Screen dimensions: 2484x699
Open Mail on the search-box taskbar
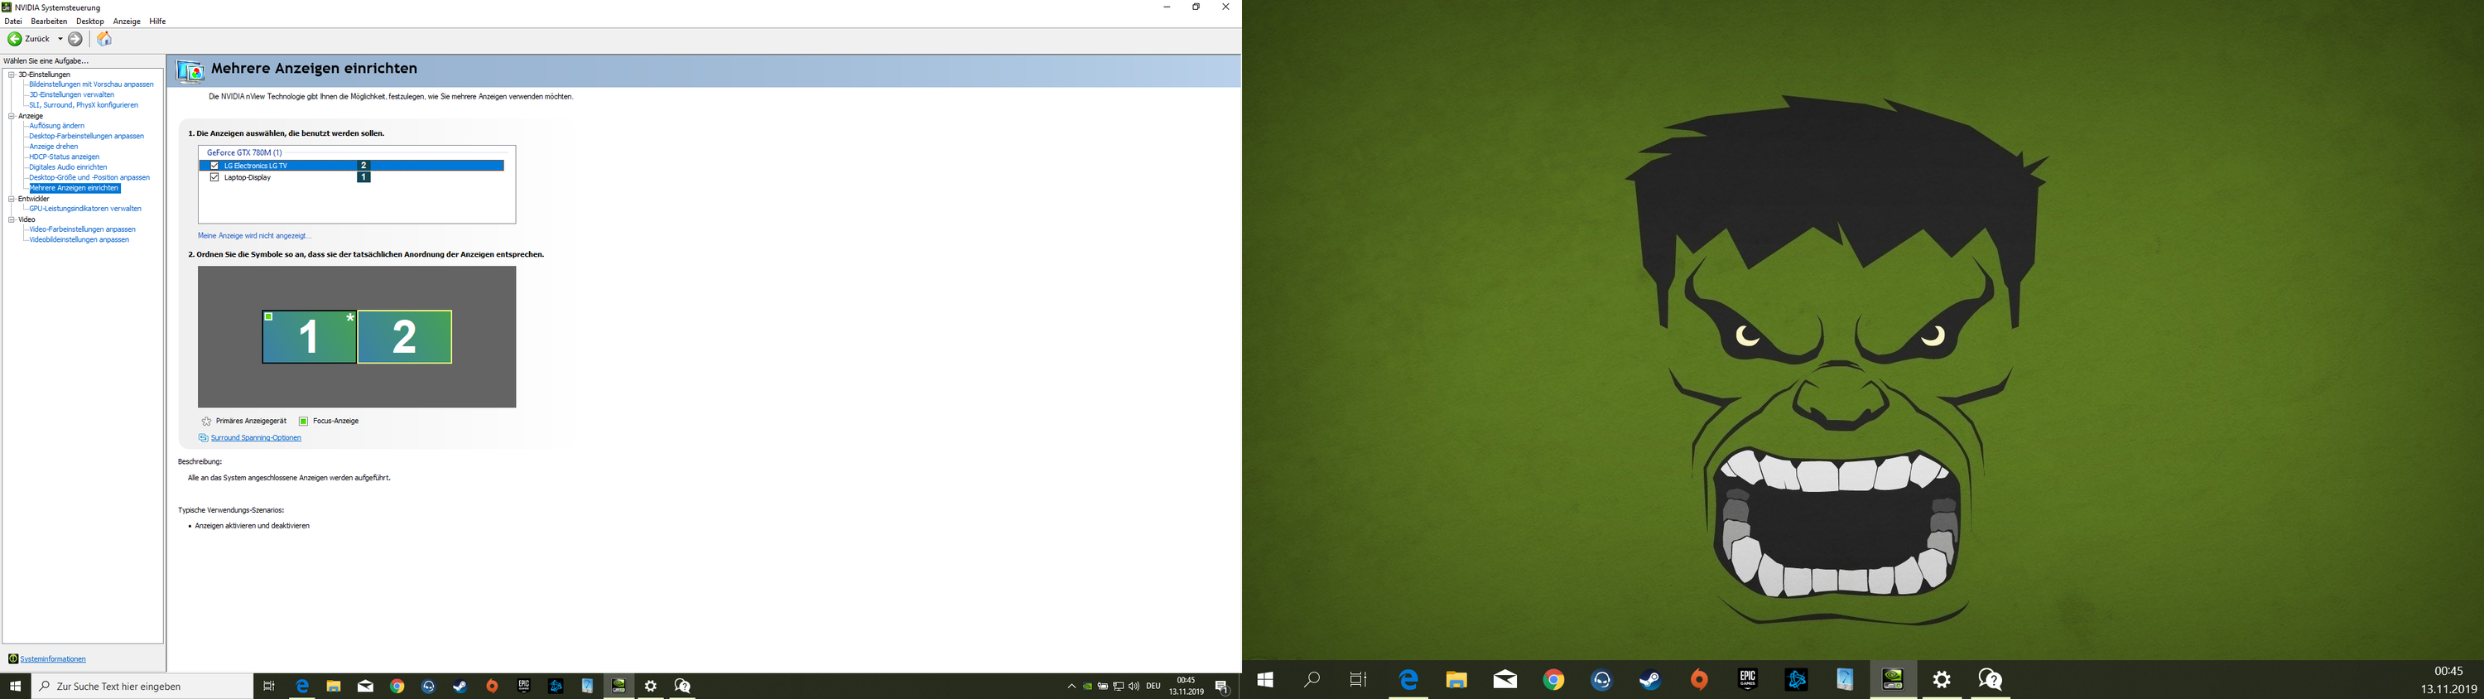(365, 687)
